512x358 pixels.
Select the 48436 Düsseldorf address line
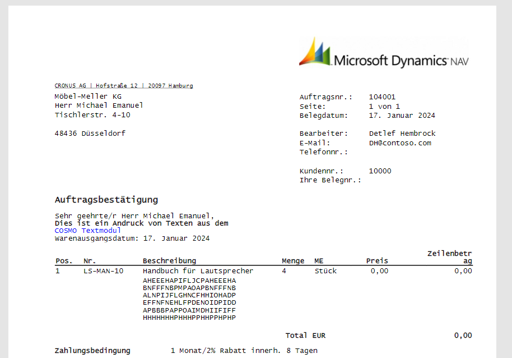pyautogui.click(x=90, y=134)
